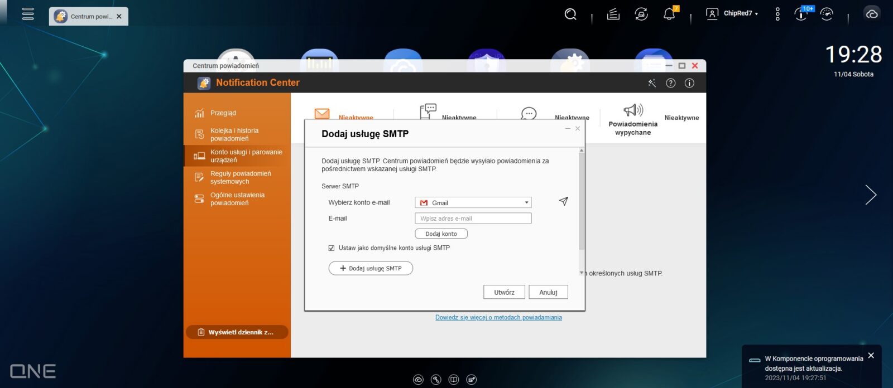Open the search magnifier in top bar

[x=570, y=14]
